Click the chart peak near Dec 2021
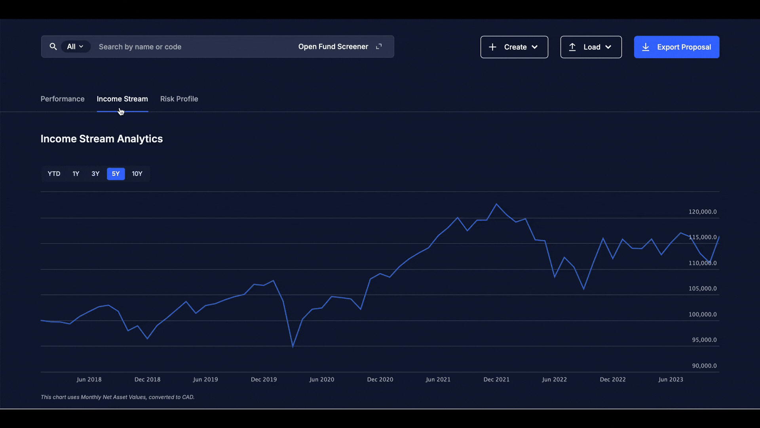This screenshot has width=760, height=428. coord(496,204)
